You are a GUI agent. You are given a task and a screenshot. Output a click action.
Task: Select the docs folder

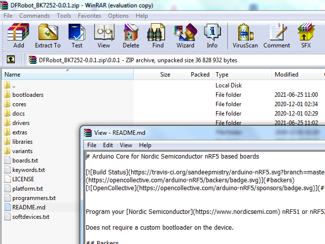(x=14, y=114)
